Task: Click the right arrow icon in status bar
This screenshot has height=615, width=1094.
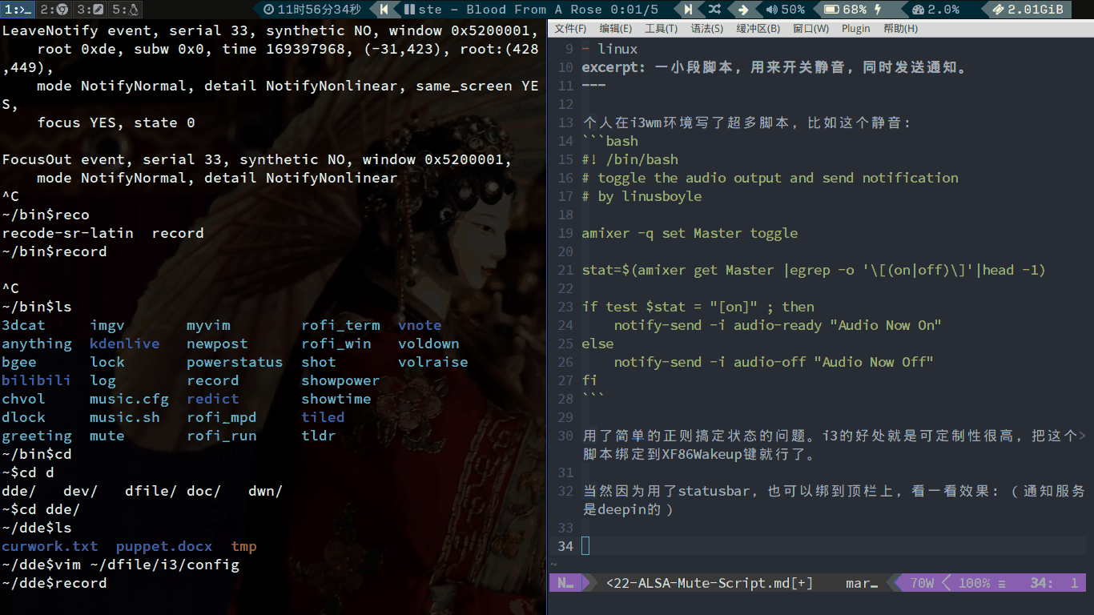Action: coord(743,10)
